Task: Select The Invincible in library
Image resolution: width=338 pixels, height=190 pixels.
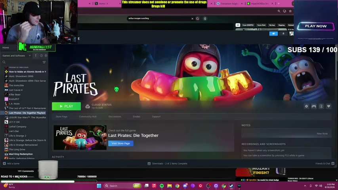Action: click(x=16, y=85)
